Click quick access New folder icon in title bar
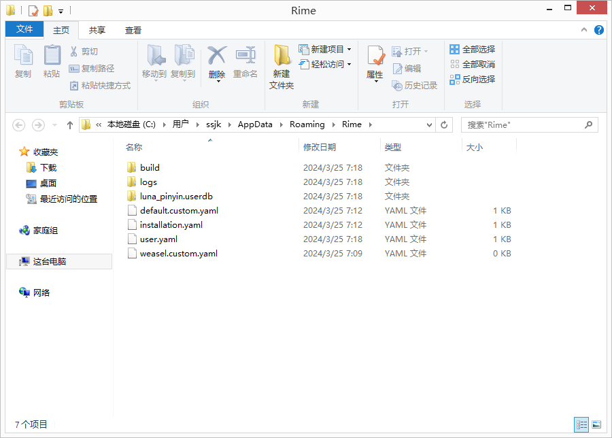Screen dimensions: 612x438 click(48, 10)
